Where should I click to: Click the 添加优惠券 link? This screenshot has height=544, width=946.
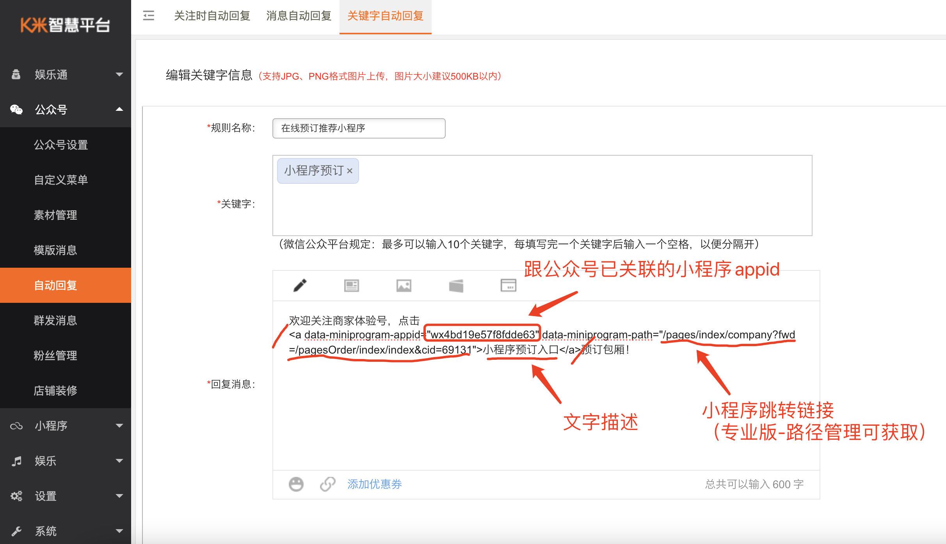coord(375,484)
